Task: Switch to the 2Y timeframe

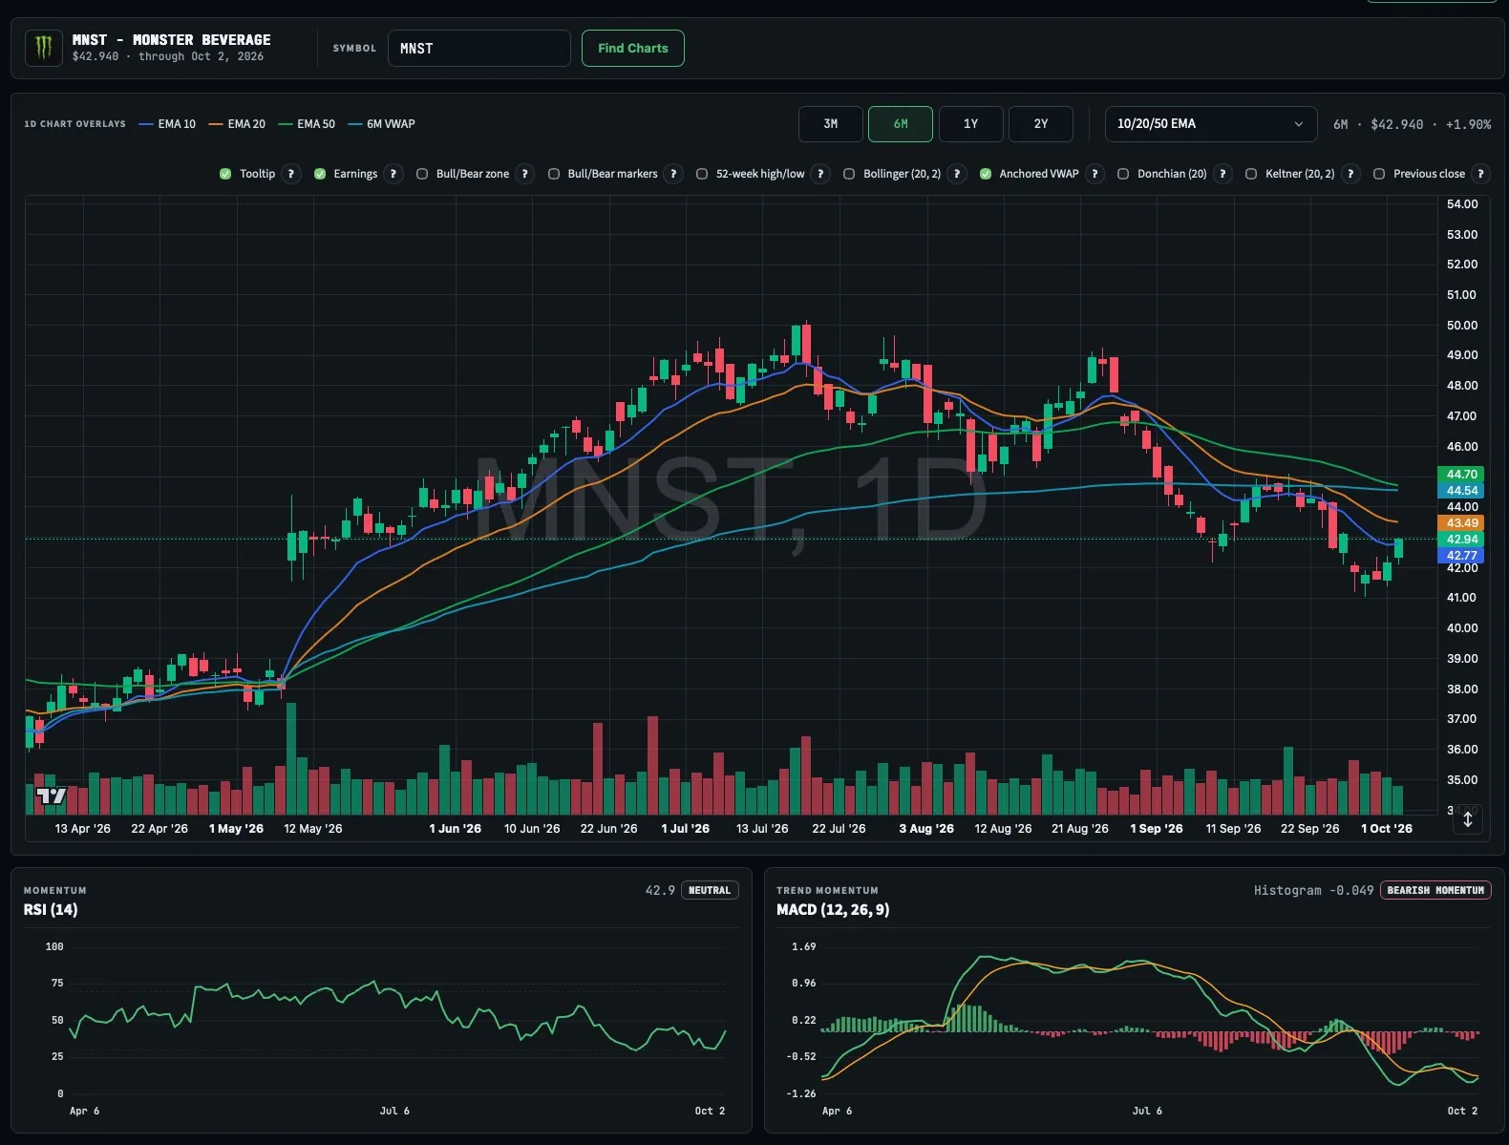Action: (x=1041, y=124)
